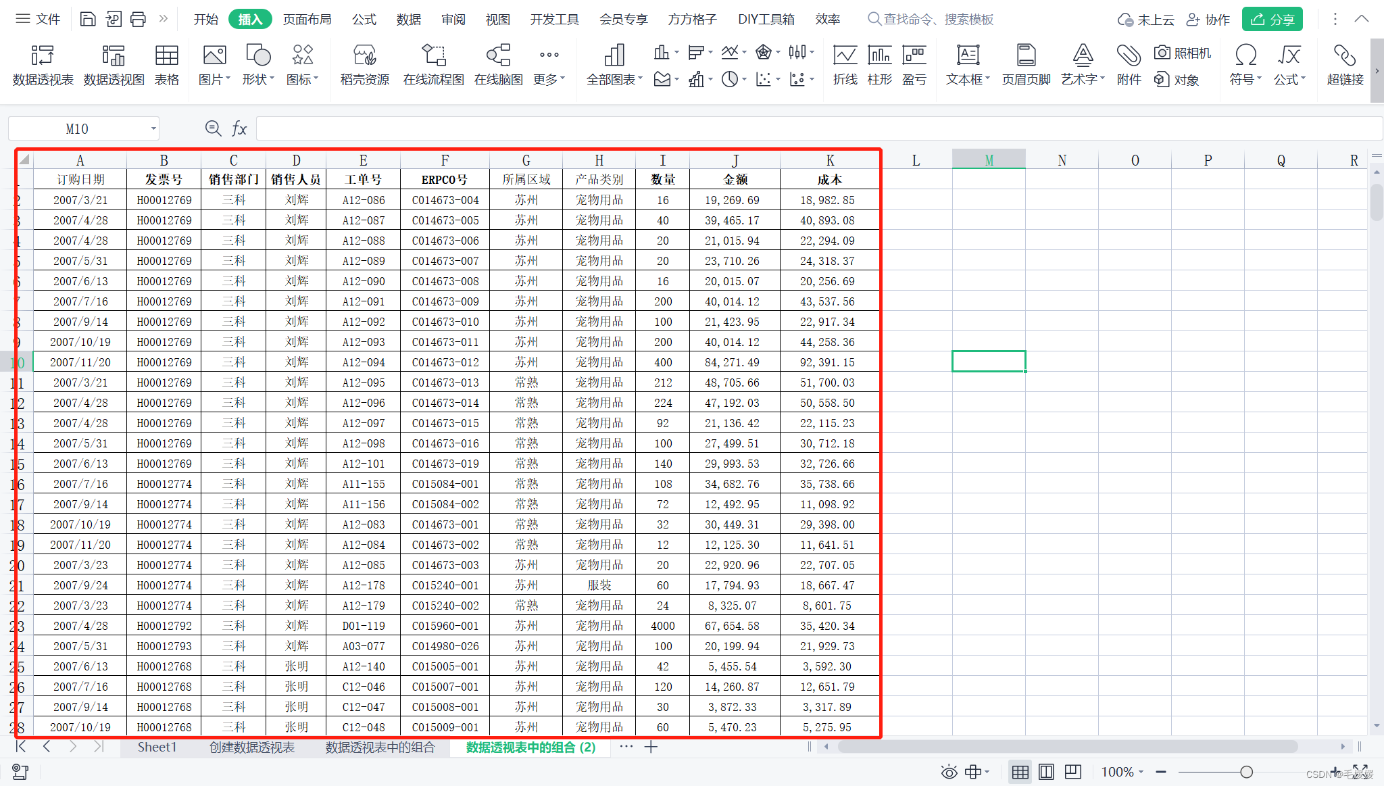Add a new sheet with plus icon
The image size is (1384, 786).
click(651, 747)
